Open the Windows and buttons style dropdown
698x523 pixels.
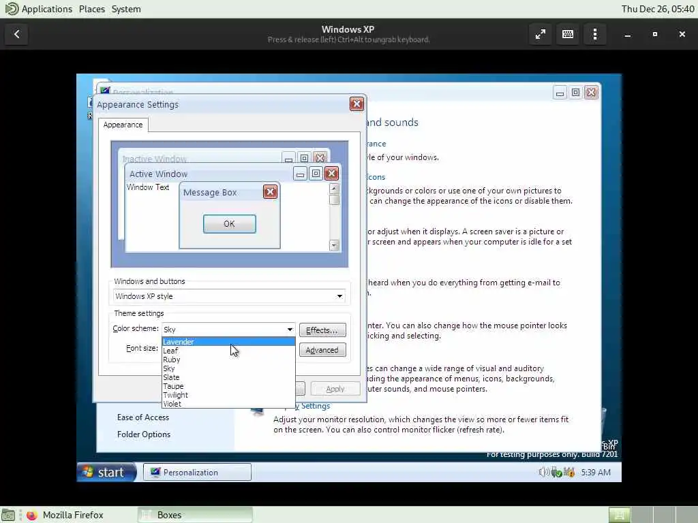229,296
